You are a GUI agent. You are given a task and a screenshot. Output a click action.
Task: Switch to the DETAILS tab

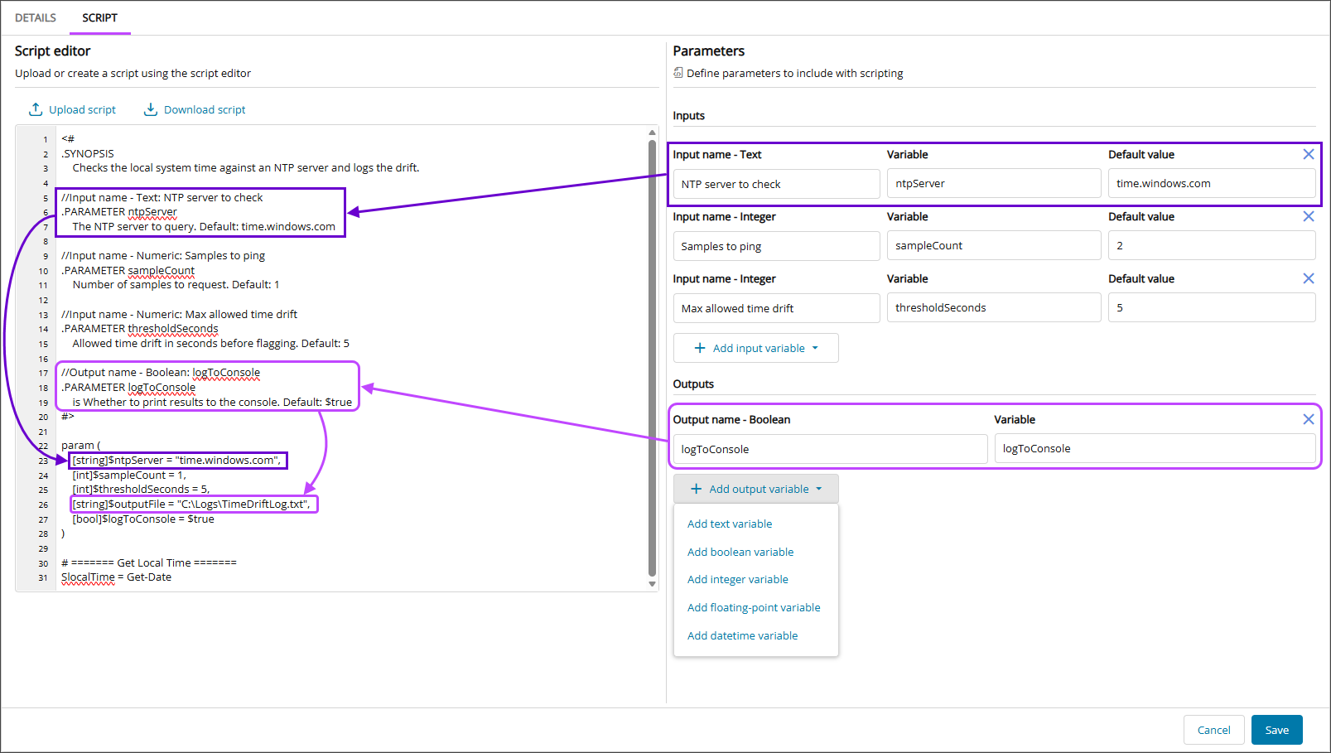click(36, 17)
